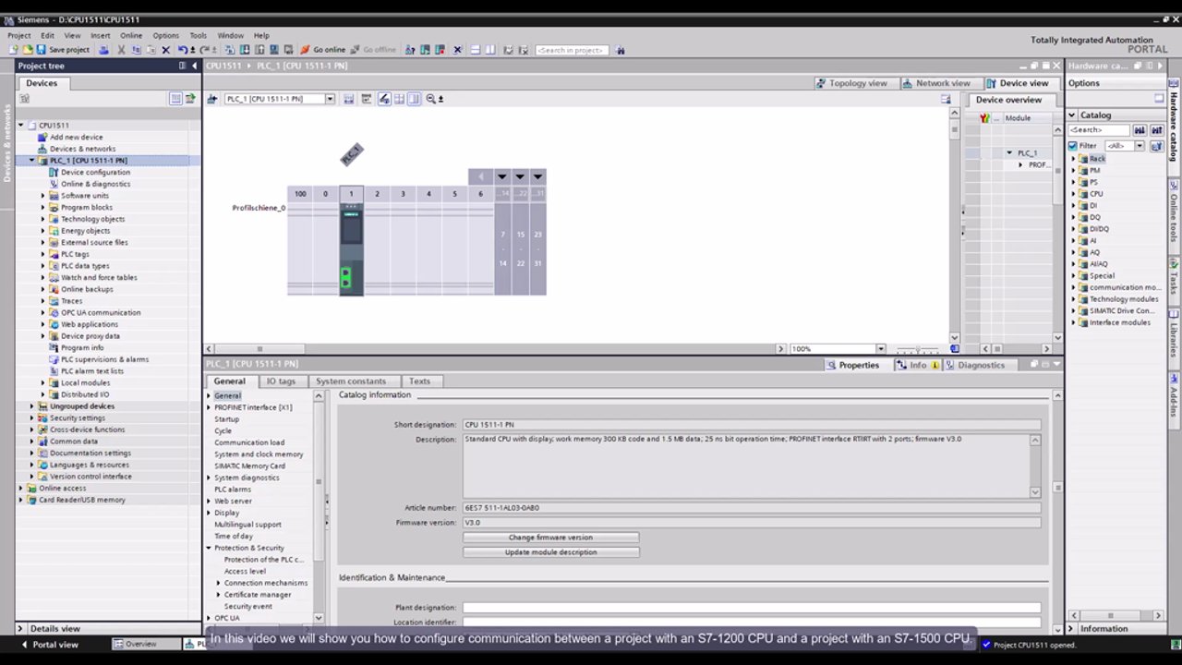Open the PLC_1 device selector dropdown
1182x665 pixels.
(329, 99)
